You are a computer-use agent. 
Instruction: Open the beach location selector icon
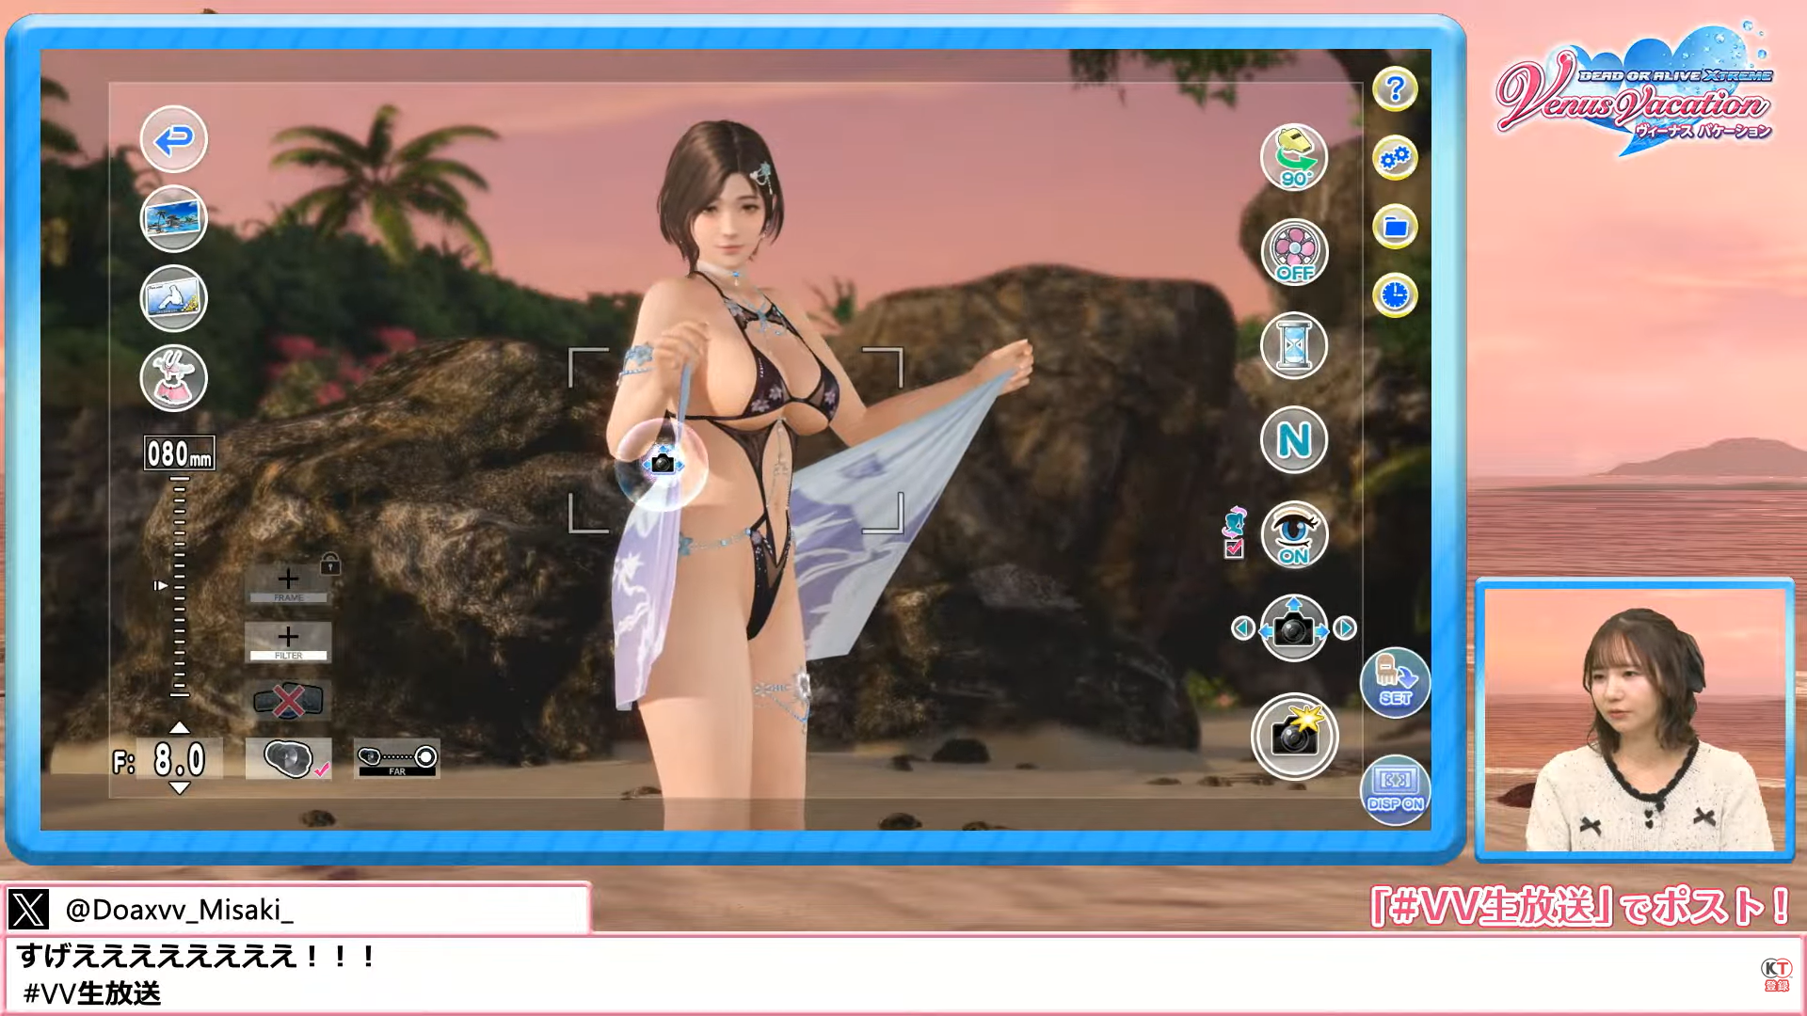(173, 219)
